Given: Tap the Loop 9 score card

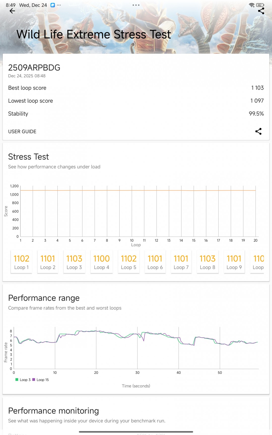Looking at the screenshot, I should (234, 262).
